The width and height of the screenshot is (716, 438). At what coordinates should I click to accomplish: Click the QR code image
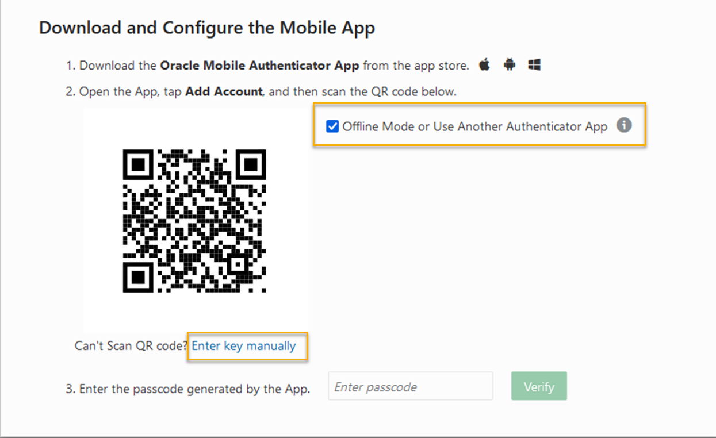[195, 221]
